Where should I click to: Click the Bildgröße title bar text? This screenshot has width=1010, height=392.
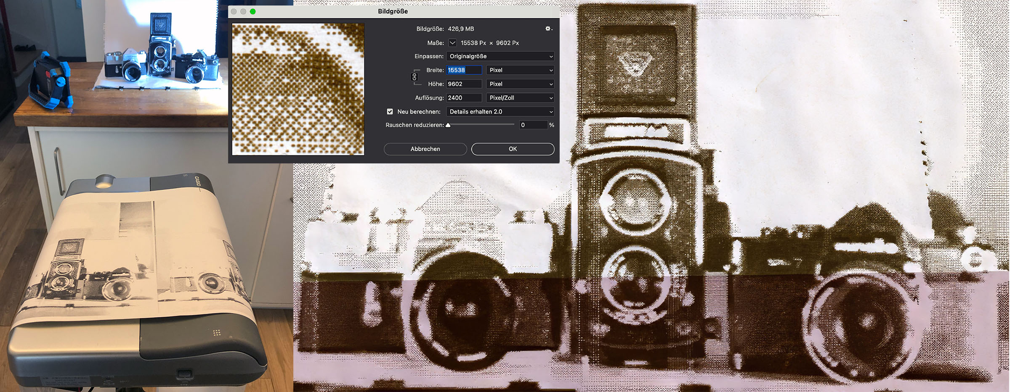click(393, 11)
